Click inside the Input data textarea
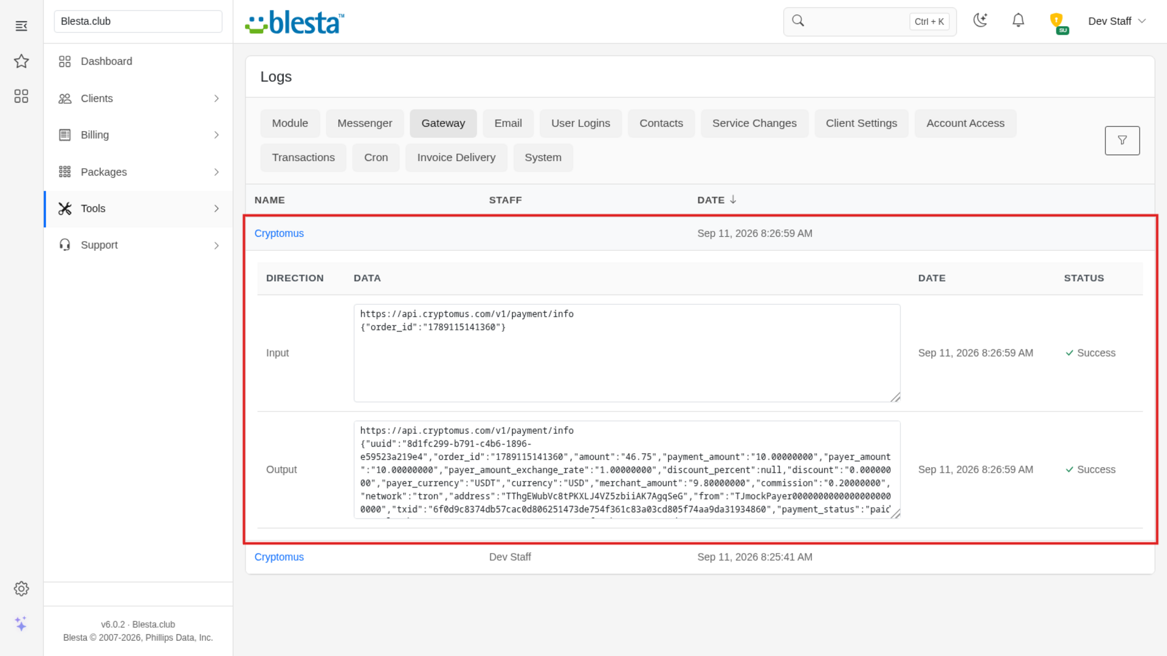This screenshot has height=656, width=1167. 627,353
